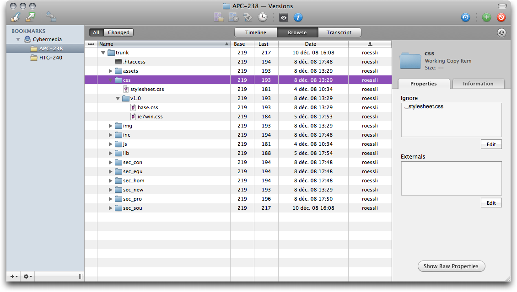The image size is (517, 292).
Task: Open the Information tab
Action: (478, 84)
